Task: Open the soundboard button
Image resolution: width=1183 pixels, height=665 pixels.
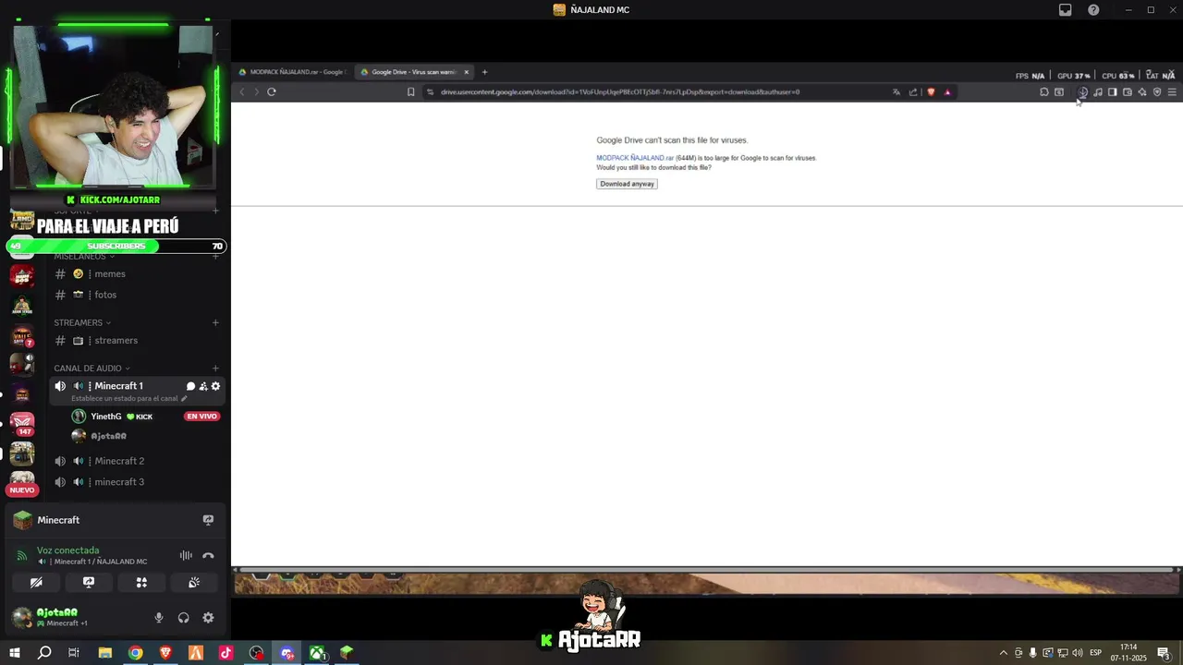Action: (x=194, y=583)
